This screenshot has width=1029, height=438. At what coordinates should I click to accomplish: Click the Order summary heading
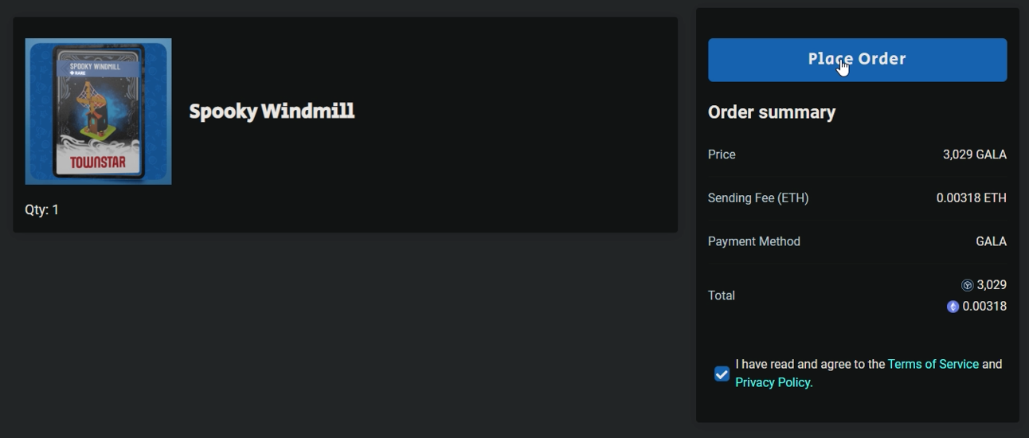[772, 112]
